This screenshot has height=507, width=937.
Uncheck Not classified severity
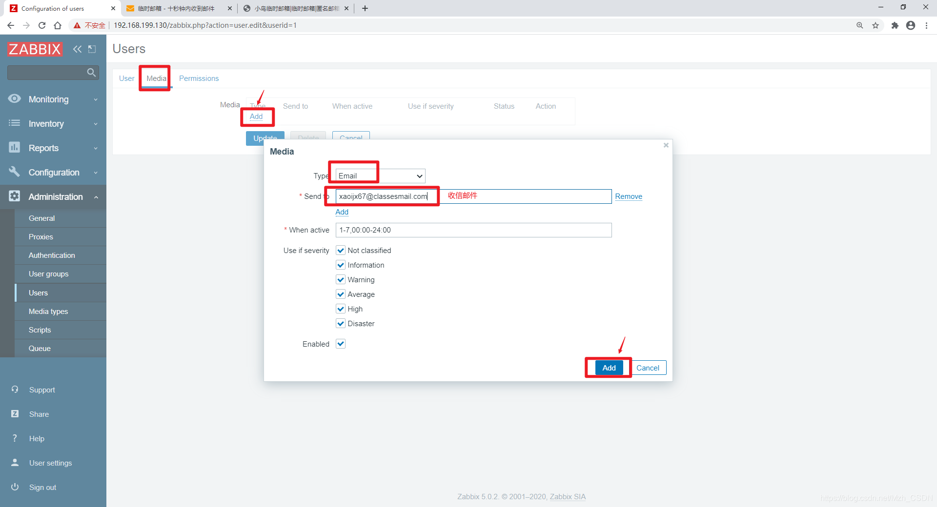341,251
